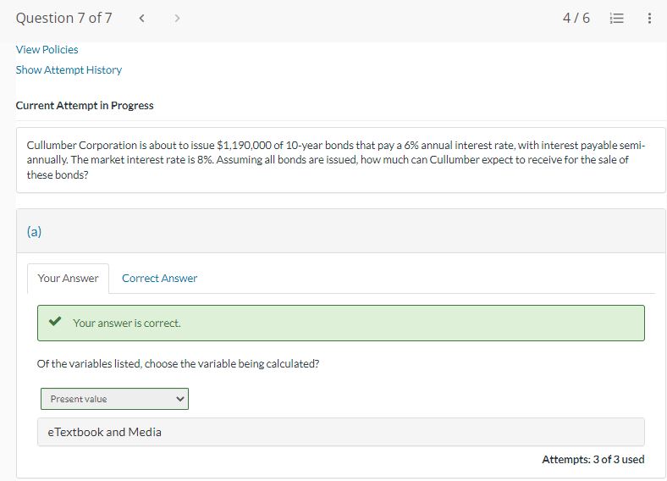
Task: Click the chevron on the variable dropdown
Action: [x=179, y=399]
